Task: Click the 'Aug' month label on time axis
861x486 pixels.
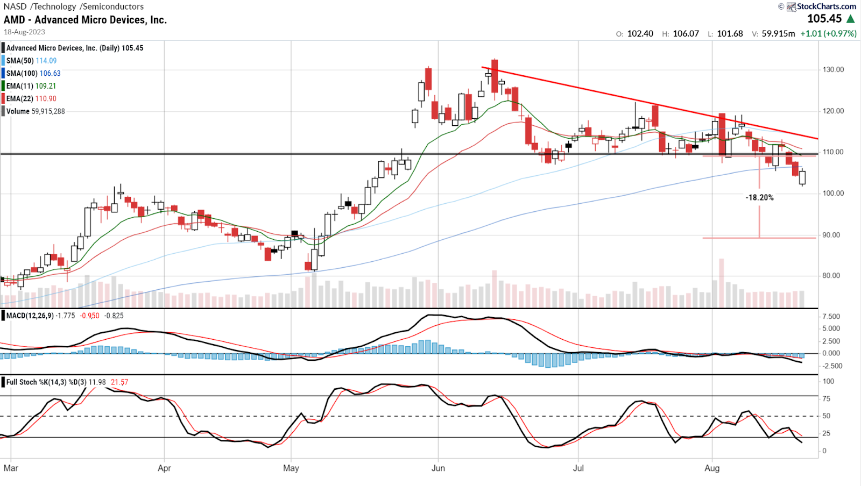Action: click(712, 468)
